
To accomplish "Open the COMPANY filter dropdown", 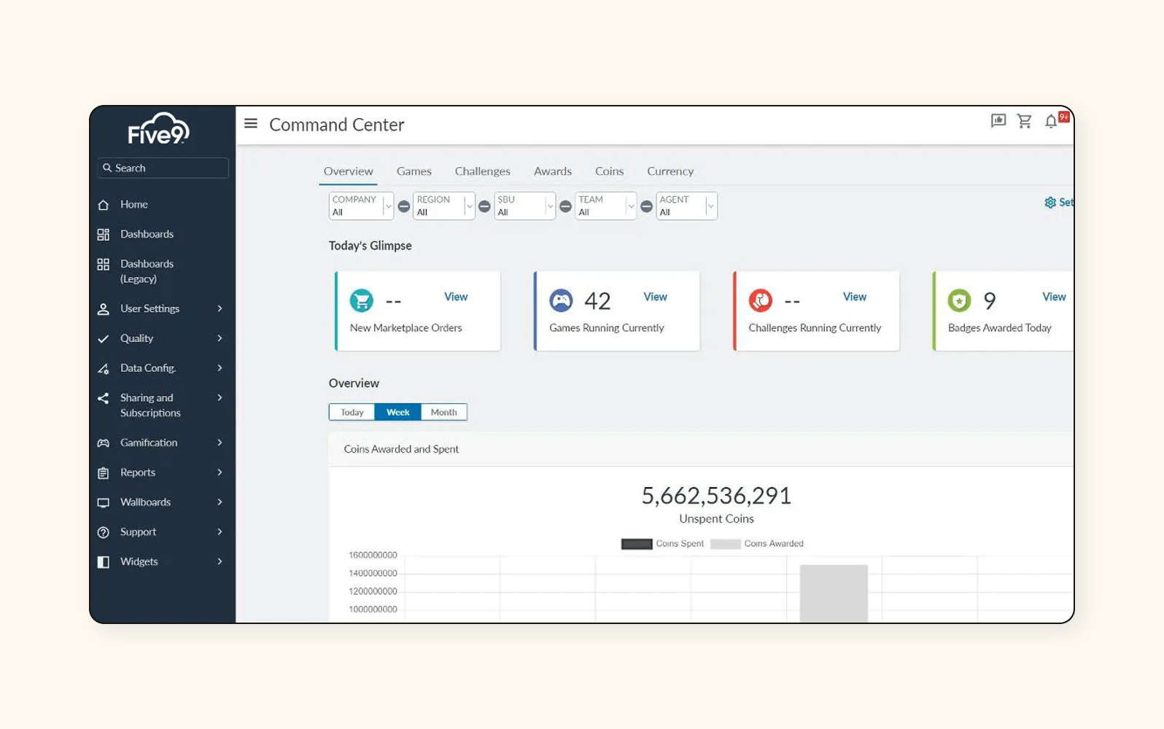I will [361, 206].
